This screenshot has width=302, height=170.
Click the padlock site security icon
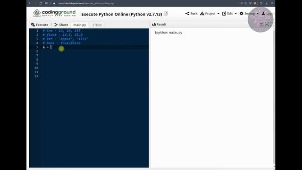pos(54,3)
